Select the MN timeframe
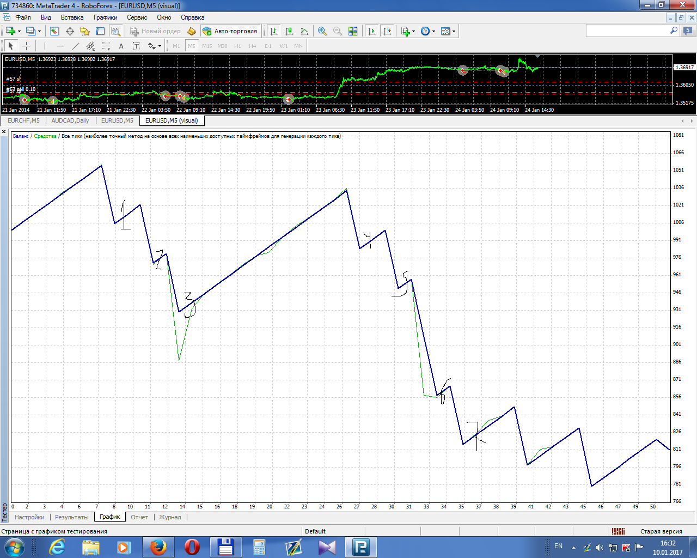 pyautogui.click(x=298, y=46)
